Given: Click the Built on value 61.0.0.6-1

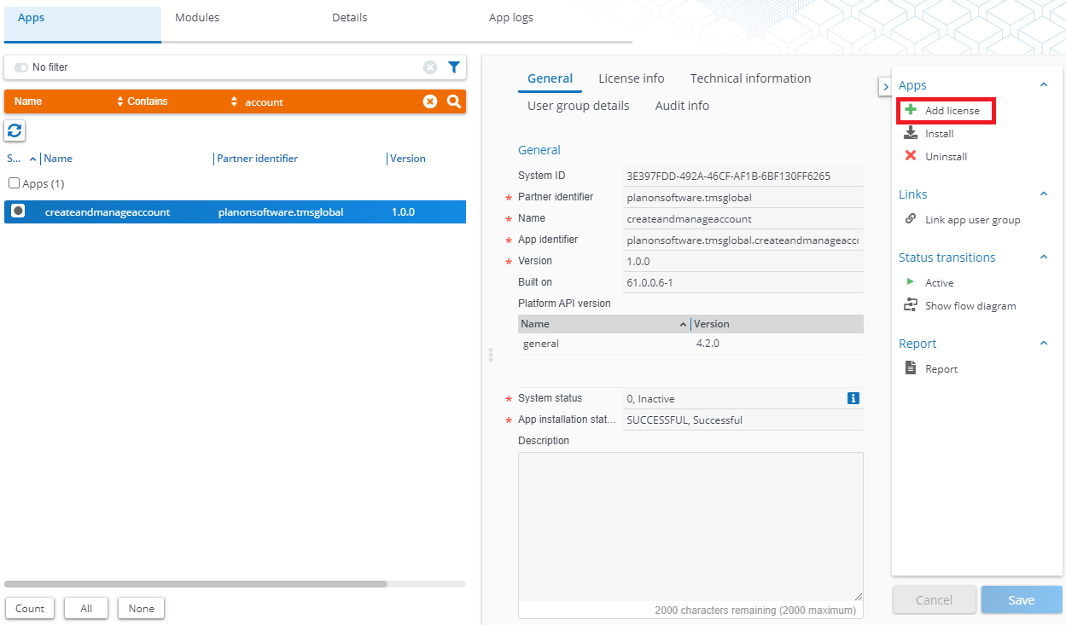Looking at the screenshot, I should pyautogui.click(x=742, y=282).
